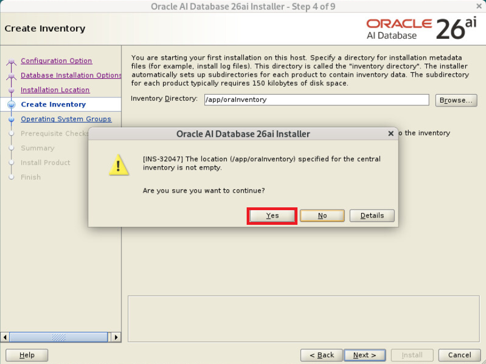Open the Installation Location step

[55, 90]
